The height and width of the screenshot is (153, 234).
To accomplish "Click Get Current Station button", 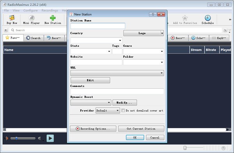I will pos(141,128).
